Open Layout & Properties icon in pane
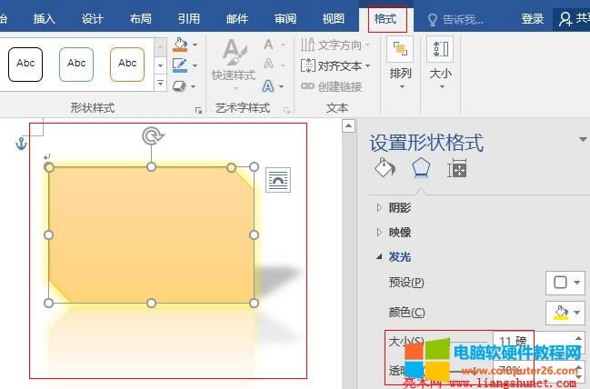Image resolution: width=590 pixels, height=389 pixels. (456, 168)
